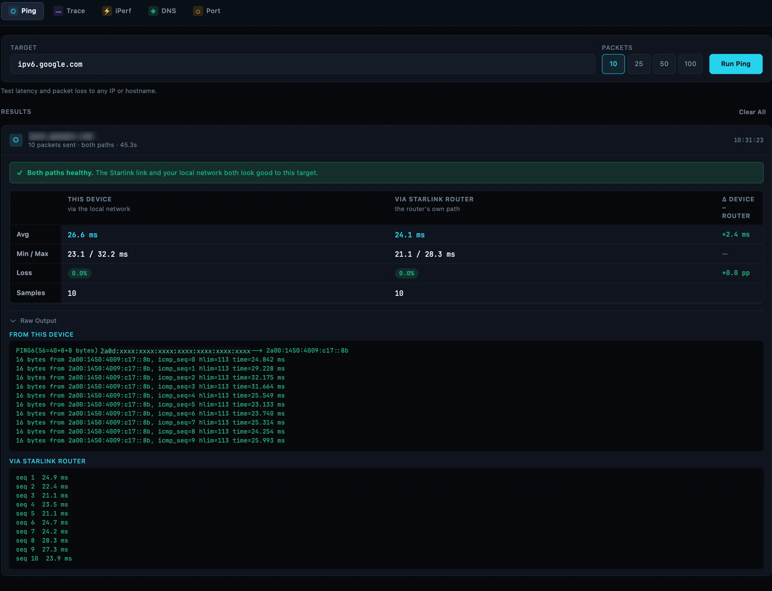Click the device Avg value 26.6 ms
The height and width of the screenshot is (591, 772).
[x=83, y=235]
